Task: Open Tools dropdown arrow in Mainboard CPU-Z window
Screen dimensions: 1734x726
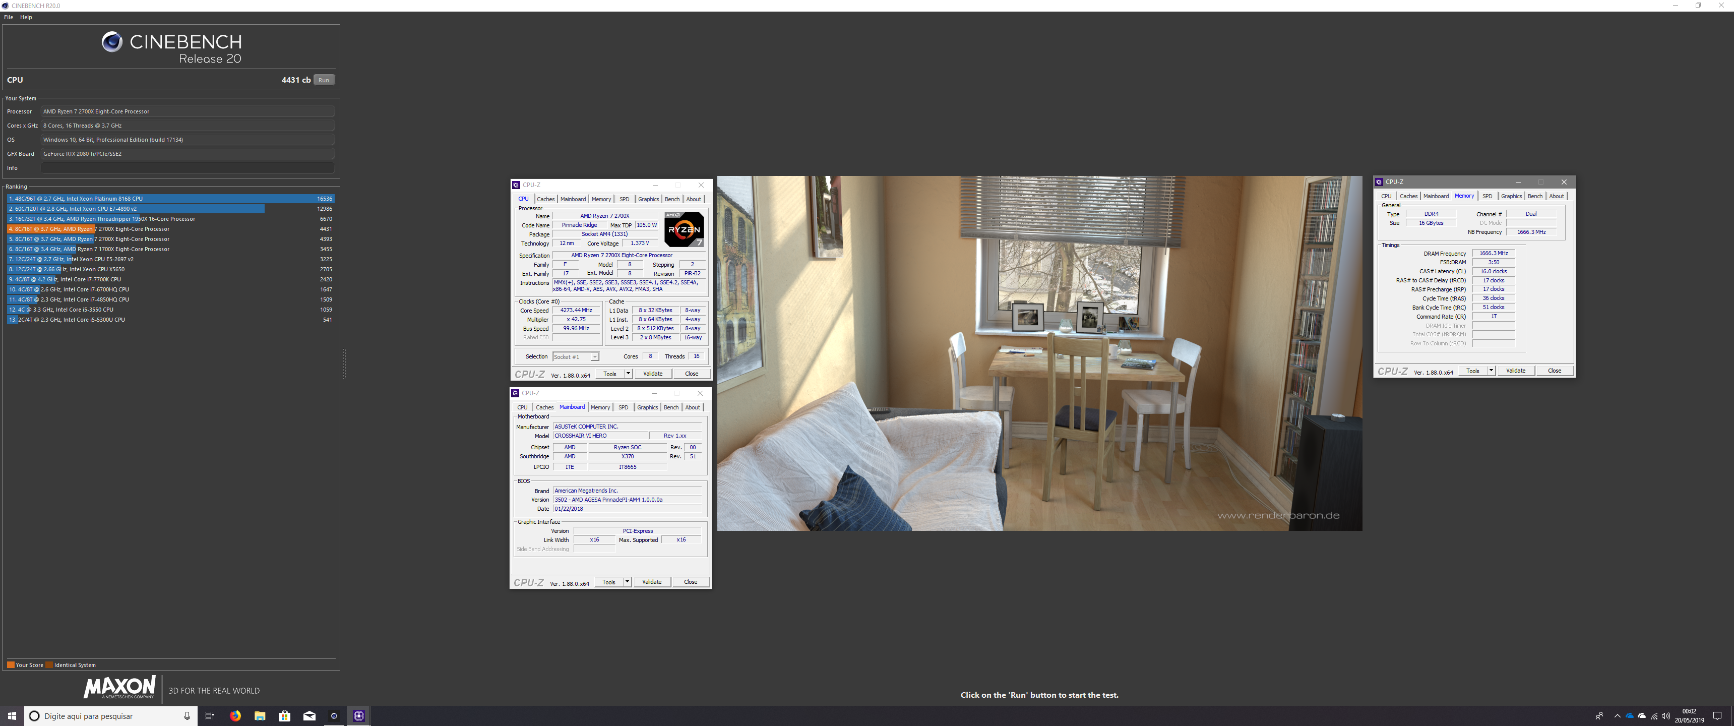Action: [627, 582]
